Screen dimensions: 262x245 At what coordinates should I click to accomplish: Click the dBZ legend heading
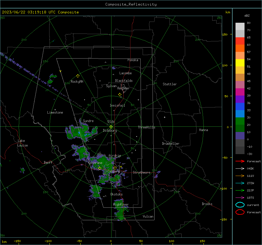tap(247, 15)
